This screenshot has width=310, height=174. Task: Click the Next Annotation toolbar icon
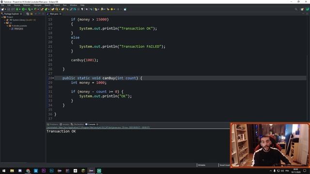point(96,9)
